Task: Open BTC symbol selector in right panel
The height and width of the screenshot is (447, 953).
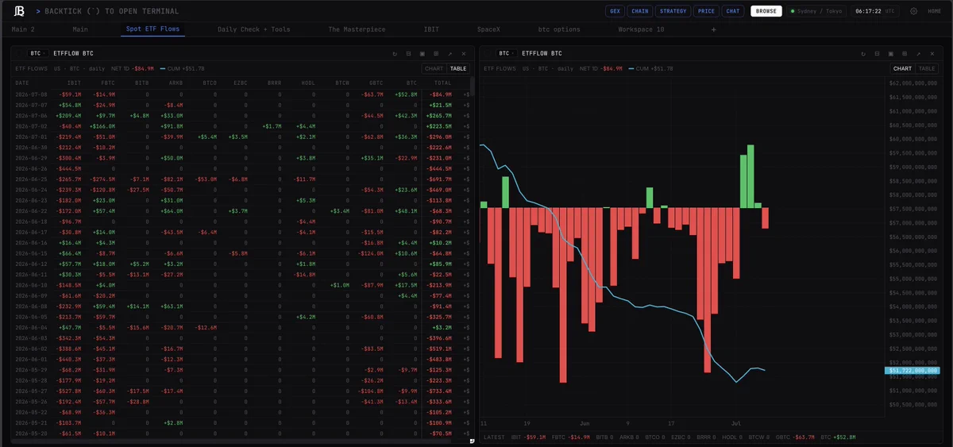Action: 506,53
